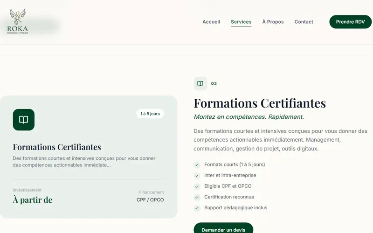Click 'Eligible CPF et OPCO' text
This screenshot has width=373, height=233.
pyautogui.click(x=228, y=186)
